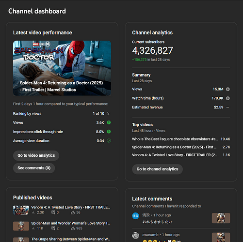Click the Channel dashboard heading
The width and height of the screenshot is (243, 242).
pos(37,11)
